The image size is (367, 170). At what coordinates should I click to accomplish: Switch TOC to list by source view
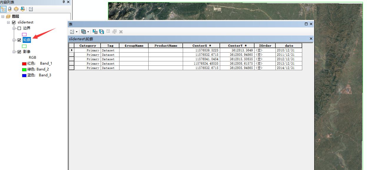[9, 9]
